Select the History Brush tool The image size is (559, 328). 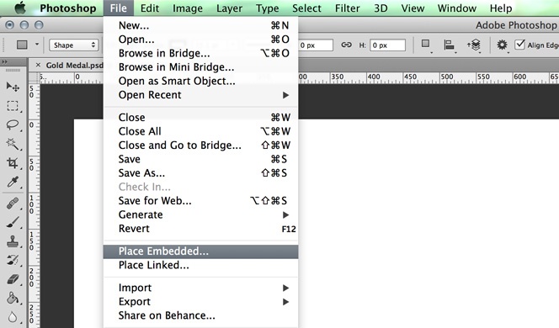pyautogui.click(x=13, y=260)
